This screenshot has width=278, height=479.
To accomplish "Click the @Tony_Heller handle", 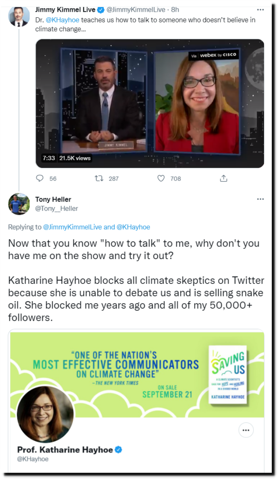I will click(57, 209).
